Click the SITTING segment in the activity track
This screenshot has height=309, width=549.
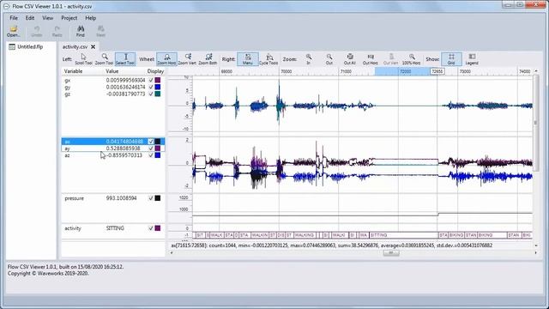pyautogui.click(x=403, y=235)
